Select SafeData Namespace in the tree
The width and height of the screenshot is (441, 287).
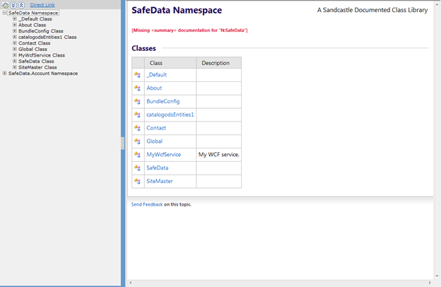tap(33, 13)
